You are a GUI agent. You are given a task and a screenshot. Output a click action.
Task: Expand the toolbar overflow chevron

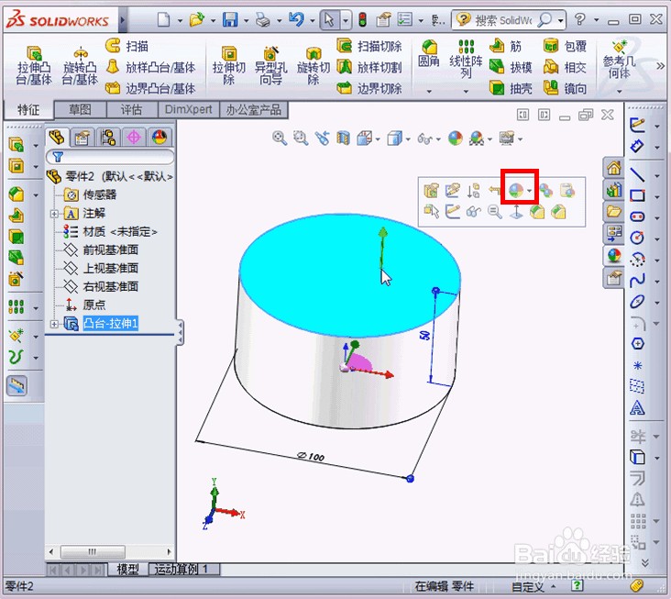[660, 66]
